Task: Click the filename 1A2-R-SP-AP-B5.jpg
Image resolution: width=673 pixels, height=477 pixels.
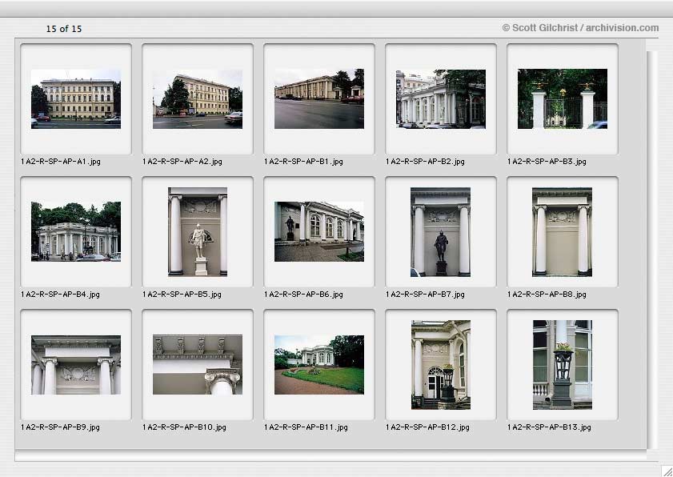Action: click(182, 295)
